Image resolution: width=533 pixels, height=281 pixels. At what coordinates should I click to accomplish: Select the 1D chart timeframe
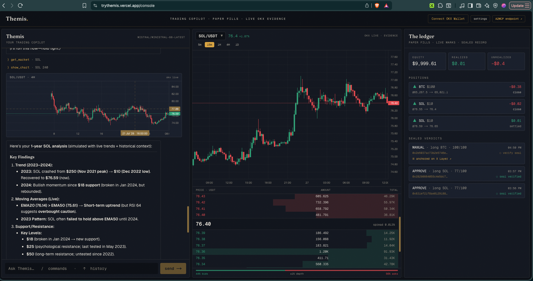[237, 45]
